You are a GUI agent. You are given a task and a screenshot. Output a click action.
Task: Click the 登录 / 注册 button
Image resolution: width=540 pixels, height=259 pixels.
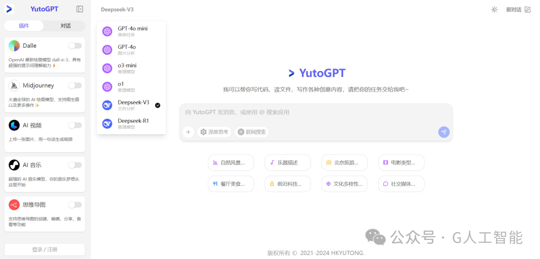coord(45,249)
